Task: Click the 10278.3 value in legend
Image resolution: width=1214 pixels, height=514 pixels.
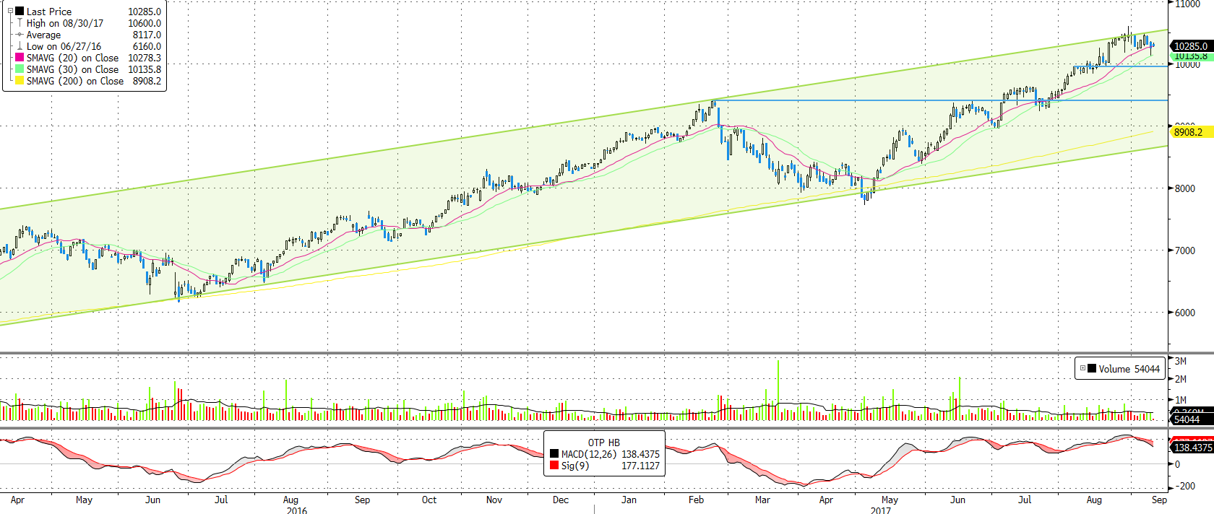Action: point(145,58)
